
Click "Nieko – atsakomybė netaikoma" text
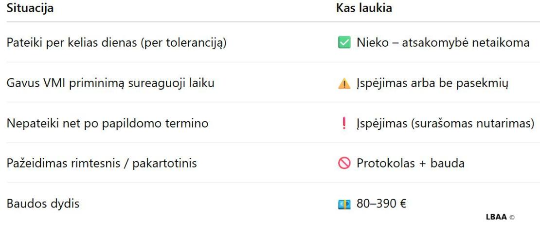(443, 43)
